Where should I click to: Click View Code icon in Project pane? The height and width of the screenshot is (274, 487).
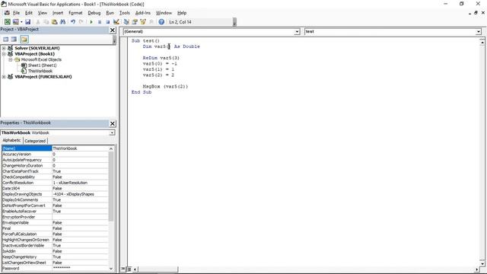(5, 39)
